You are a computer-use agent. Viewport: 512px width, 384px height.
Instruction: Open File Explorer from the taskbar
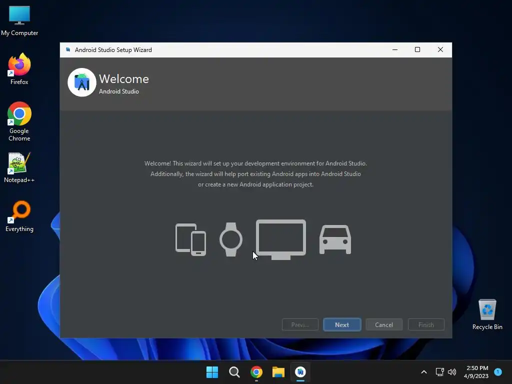[278, 372]
